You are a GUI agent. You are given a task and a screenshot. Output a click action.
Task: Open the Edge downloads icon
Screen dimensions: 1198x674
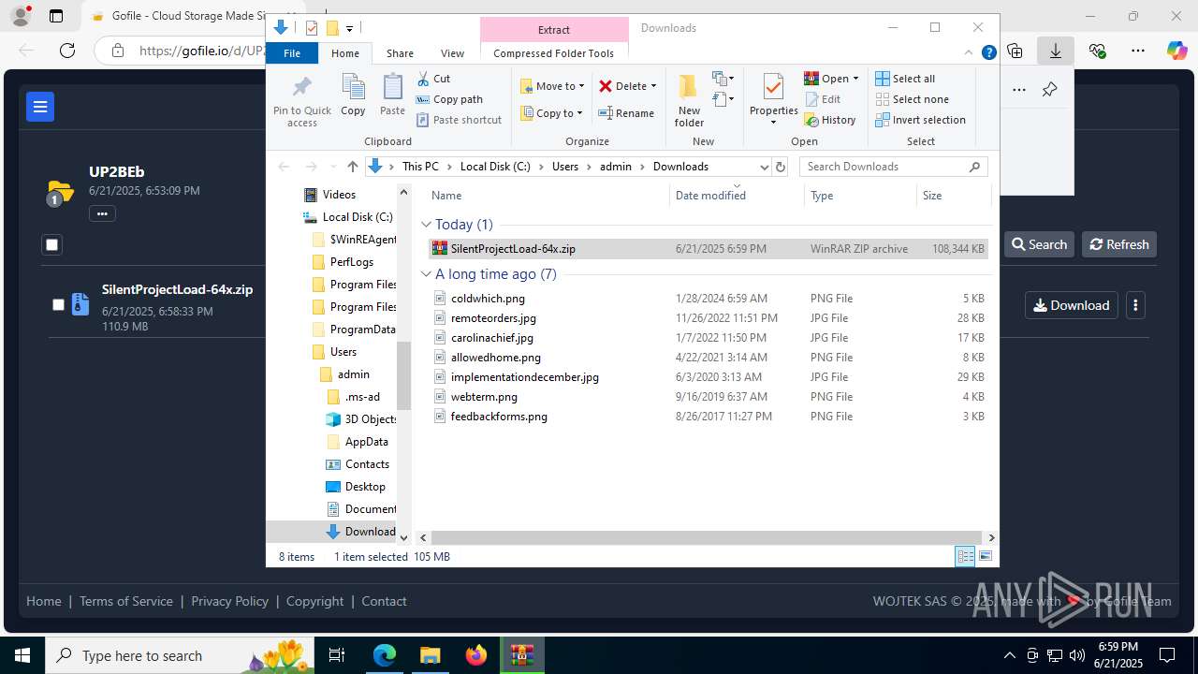pos(1056,51)
